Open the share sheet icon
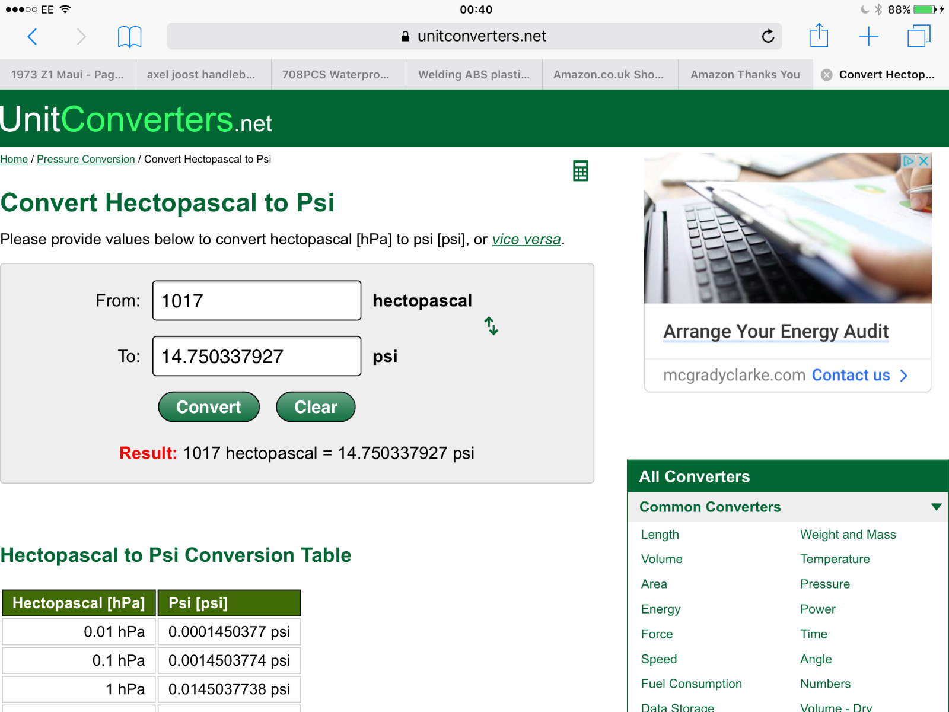The width and height of the screenshot is (949, 712). point(819,36)
